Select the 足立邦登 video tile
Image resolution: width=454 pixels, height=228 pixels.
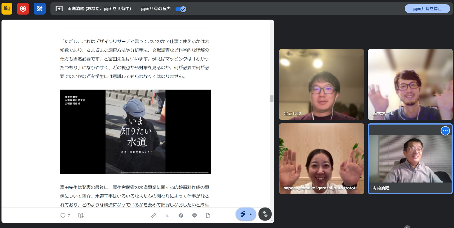click(x=321, y=84)
